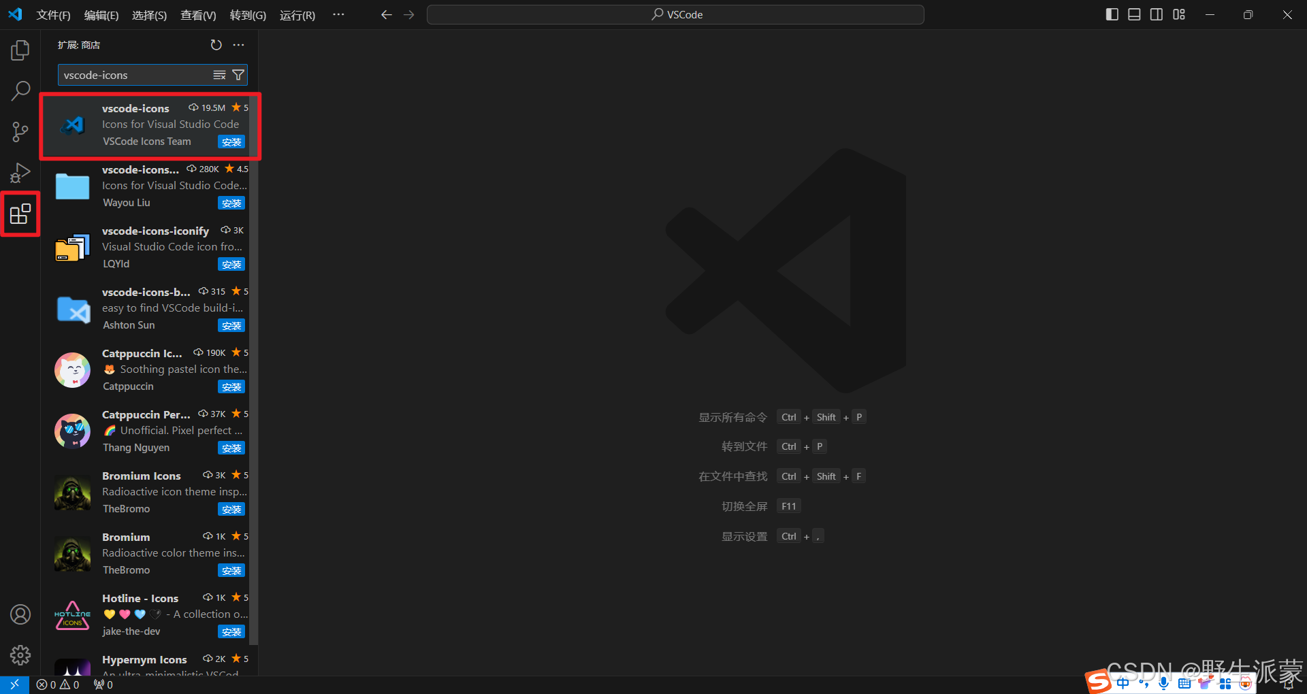Open the 文件(F) menu

(x=53, y=15)
